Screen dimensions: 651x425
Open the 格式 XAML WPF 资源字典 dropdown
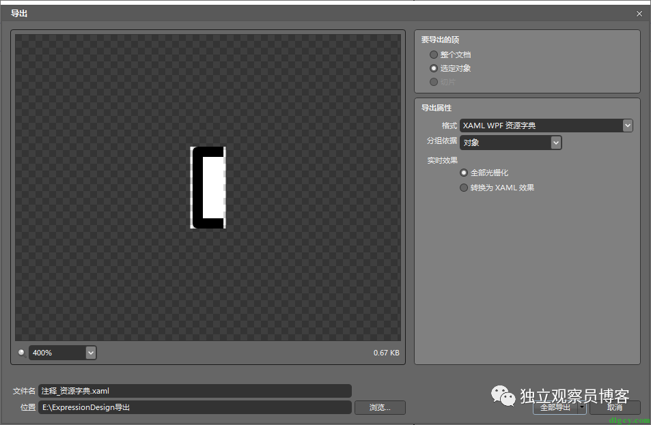tap(546, 126)
